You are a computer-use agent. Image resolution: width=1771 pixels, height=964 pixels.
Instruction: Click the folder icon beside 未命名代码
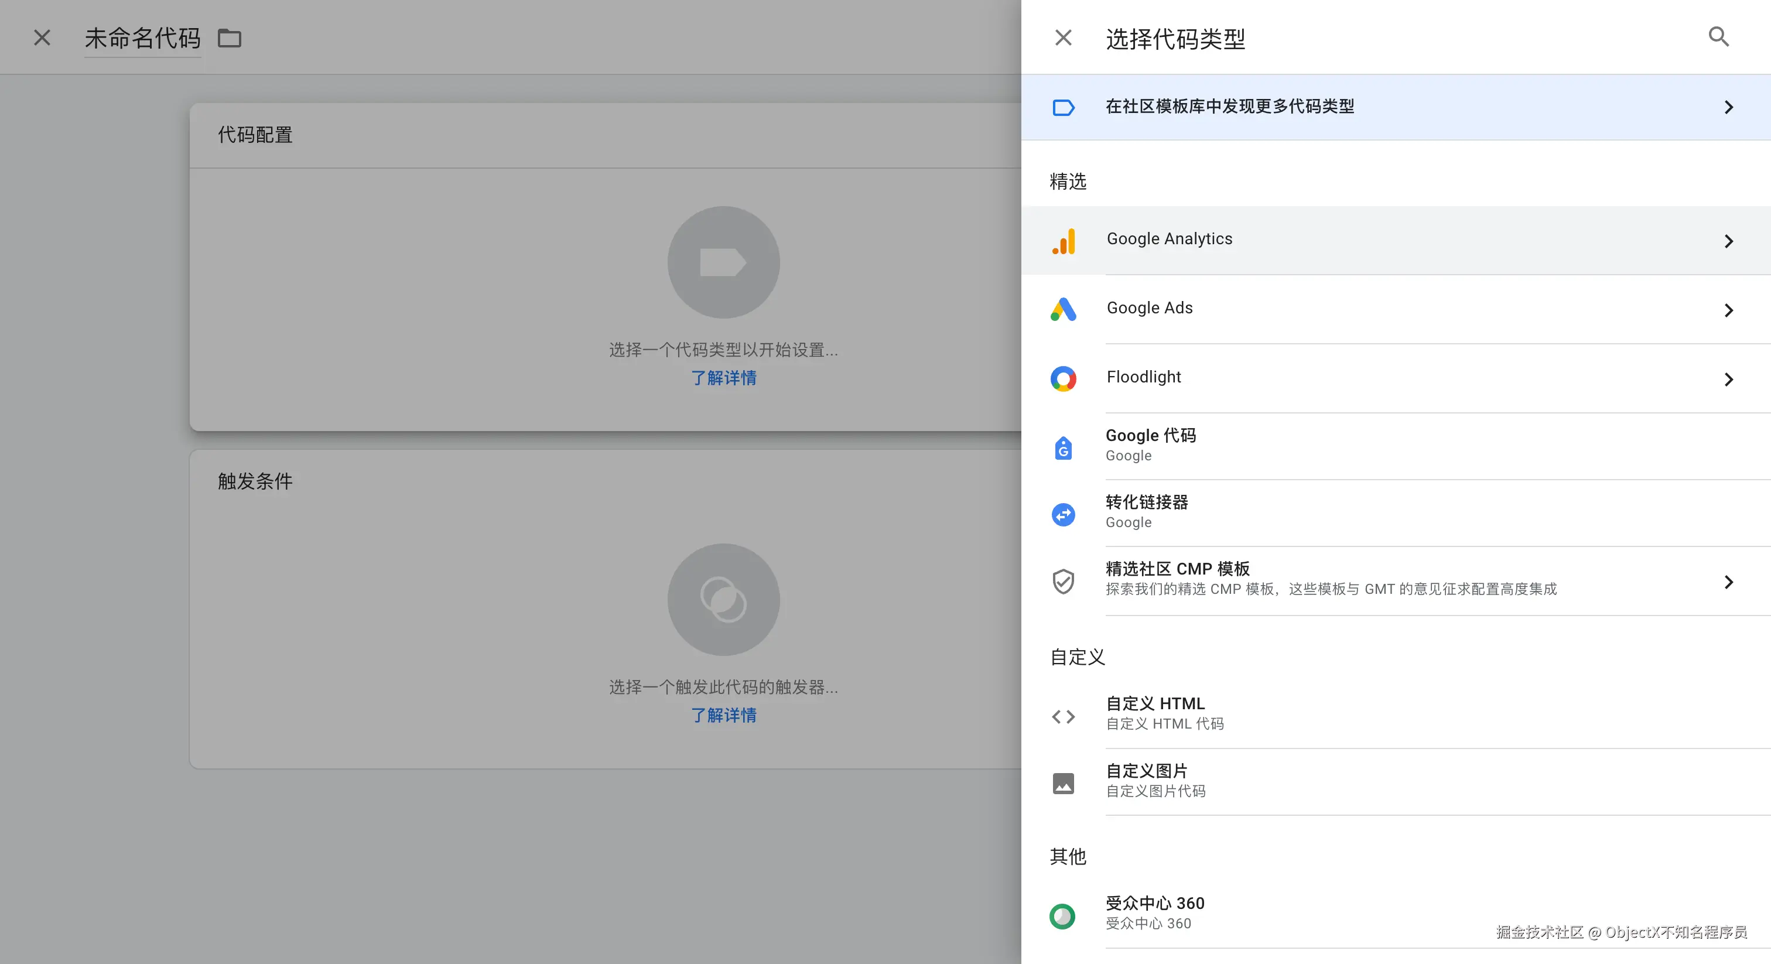coord(230,39)
